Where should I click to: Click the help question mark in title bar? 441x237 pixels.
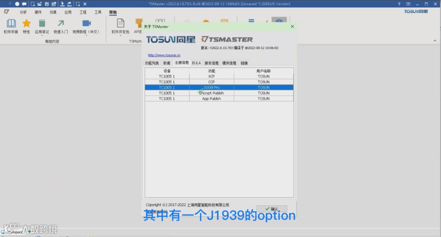(x=399, y=4)
